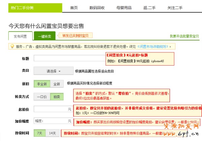Select the 14天 duration option

pyautogui.click(x=53, y=133)
